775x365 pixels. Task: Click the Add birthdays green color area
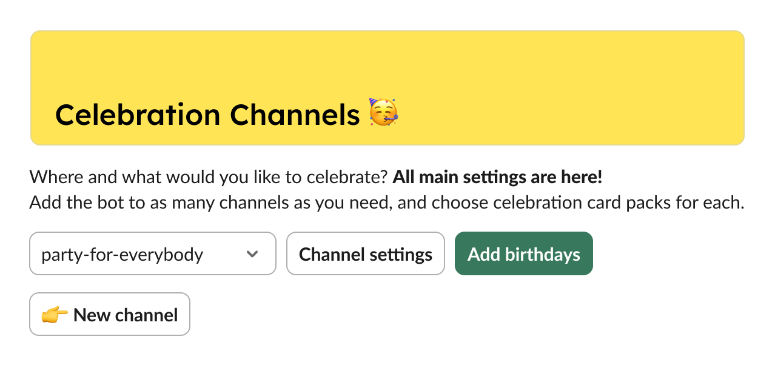coord(523,253)
